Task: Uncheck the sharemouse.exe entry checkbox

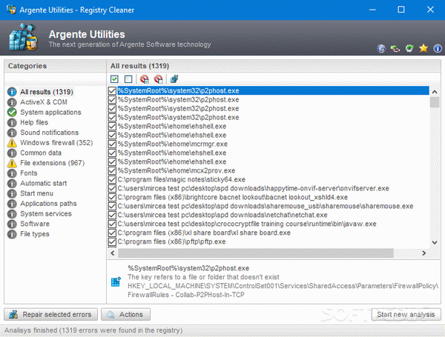Action: coord(113,206)
